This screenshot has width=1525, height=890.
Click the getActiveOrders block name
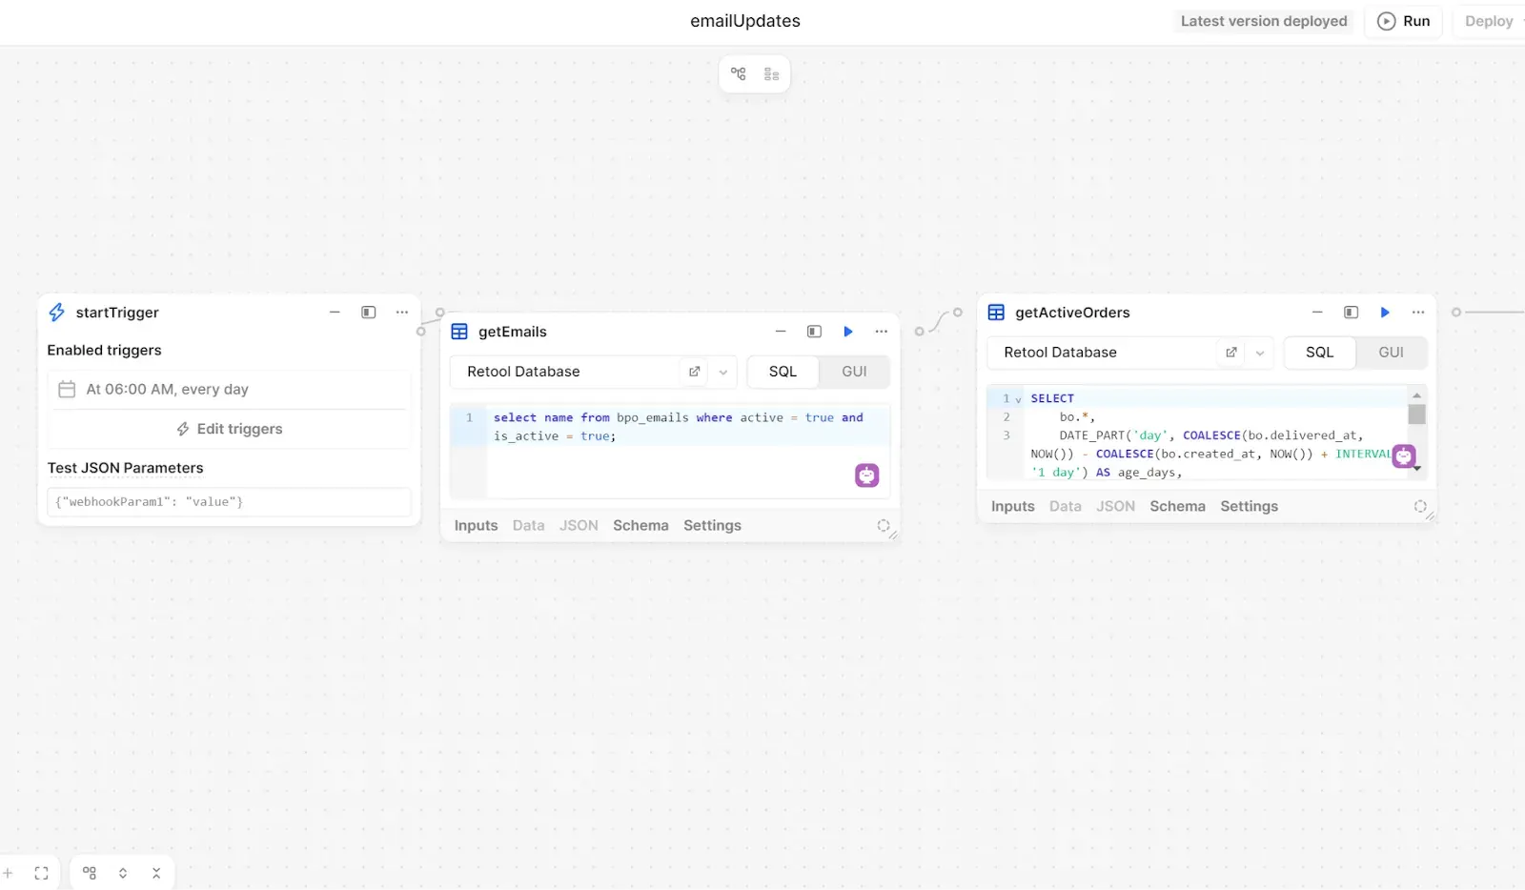[x=1072, y=313]
